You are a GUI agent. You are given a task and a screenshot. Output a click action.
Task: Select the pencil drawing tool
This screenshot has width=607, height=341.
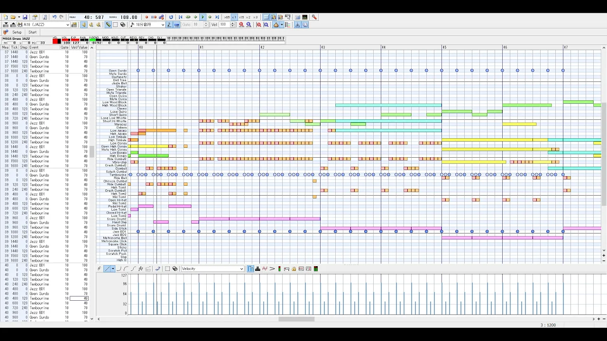pyautogui.click(x=108, y=25)
